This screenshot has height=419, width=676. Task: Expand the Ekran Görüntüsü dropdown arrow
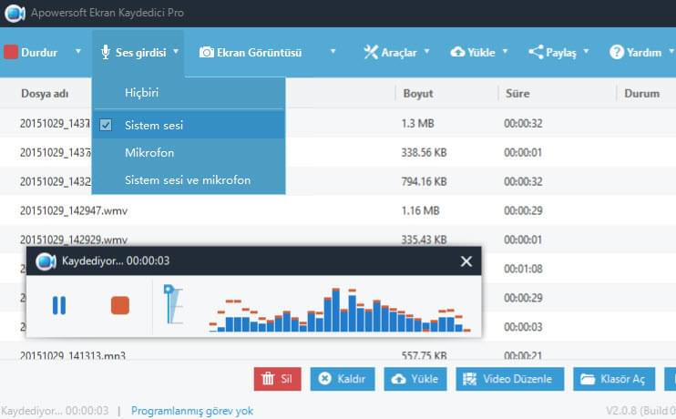[333, 52]
